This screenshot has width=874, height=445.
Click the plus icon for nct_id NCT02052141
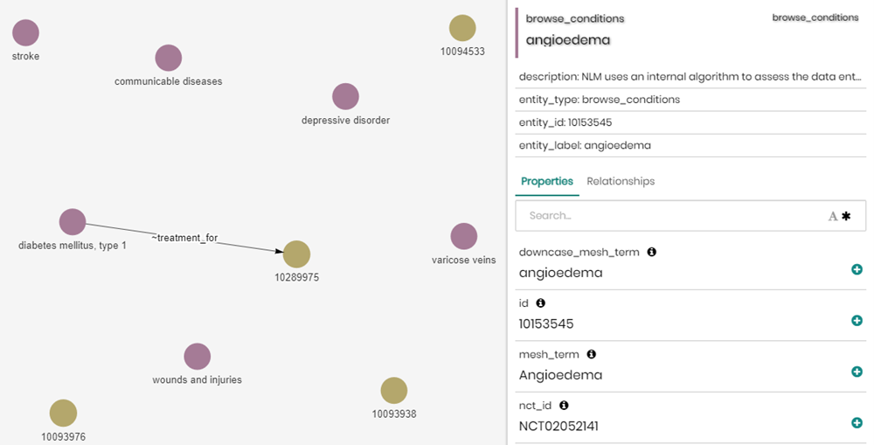coord(857,423)
